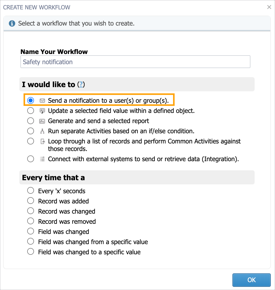Click the OK button
This screenshot has width=275, height=290.
251,280
